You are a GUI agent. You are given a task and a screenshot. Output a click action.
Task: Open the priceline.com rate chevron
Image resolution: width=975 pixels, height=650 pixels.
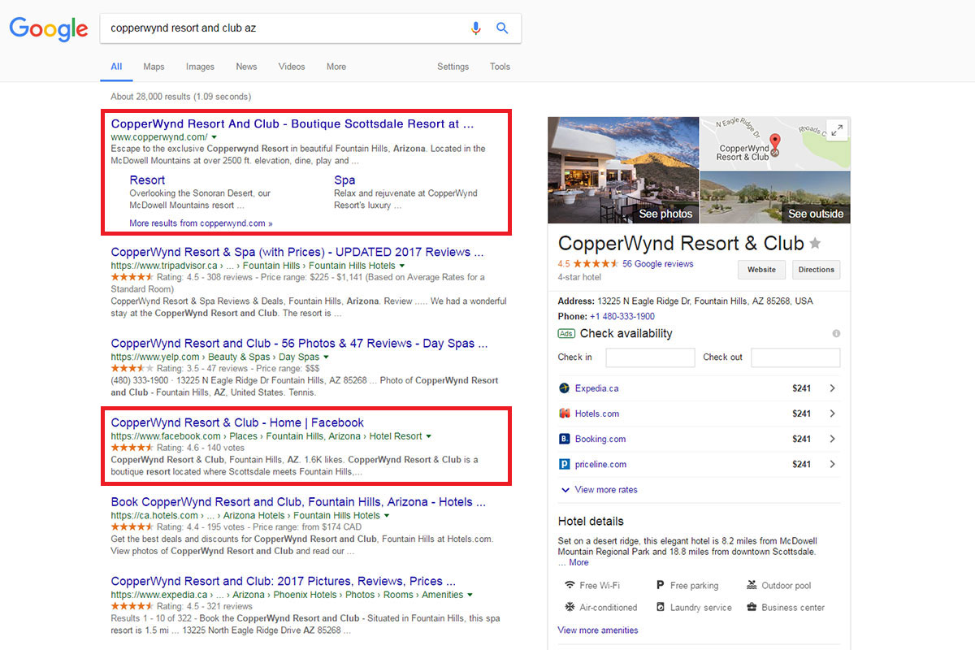[832, 464]
